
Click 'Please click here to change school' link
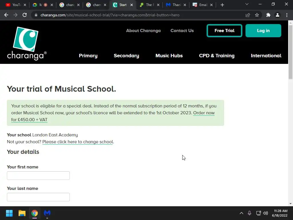click(x=78, y=142)
